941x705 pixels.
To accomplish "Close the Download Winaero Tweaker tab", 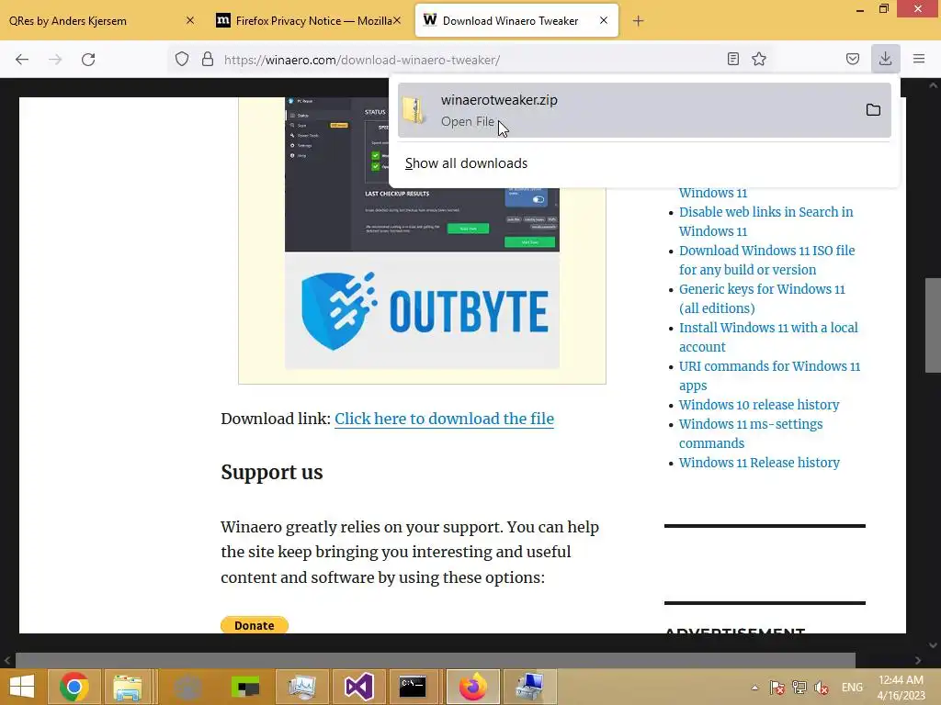I will tap(604, 20).
